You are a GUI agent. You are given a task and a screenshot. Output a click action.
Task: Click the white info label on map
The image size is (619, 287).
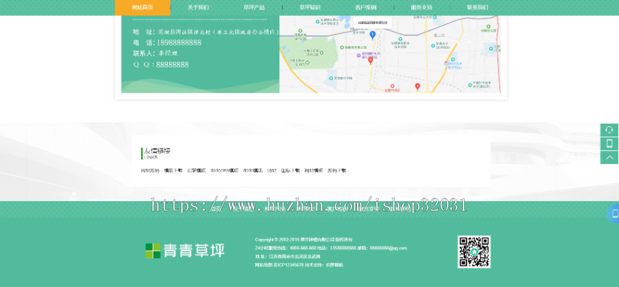373,23
